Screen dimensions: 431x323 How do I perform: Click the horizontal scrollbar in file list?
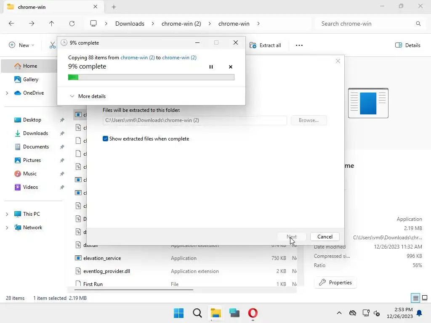(134, 289)
